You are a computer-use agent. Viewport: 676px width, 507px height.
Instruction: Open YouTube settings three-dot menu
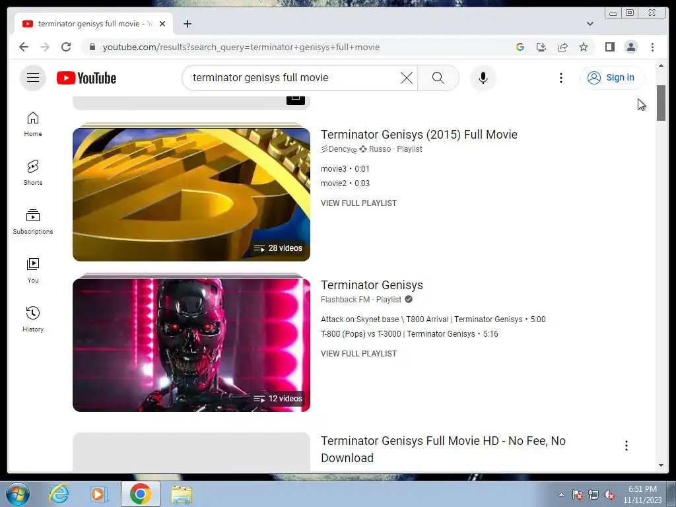coord(560,78)
